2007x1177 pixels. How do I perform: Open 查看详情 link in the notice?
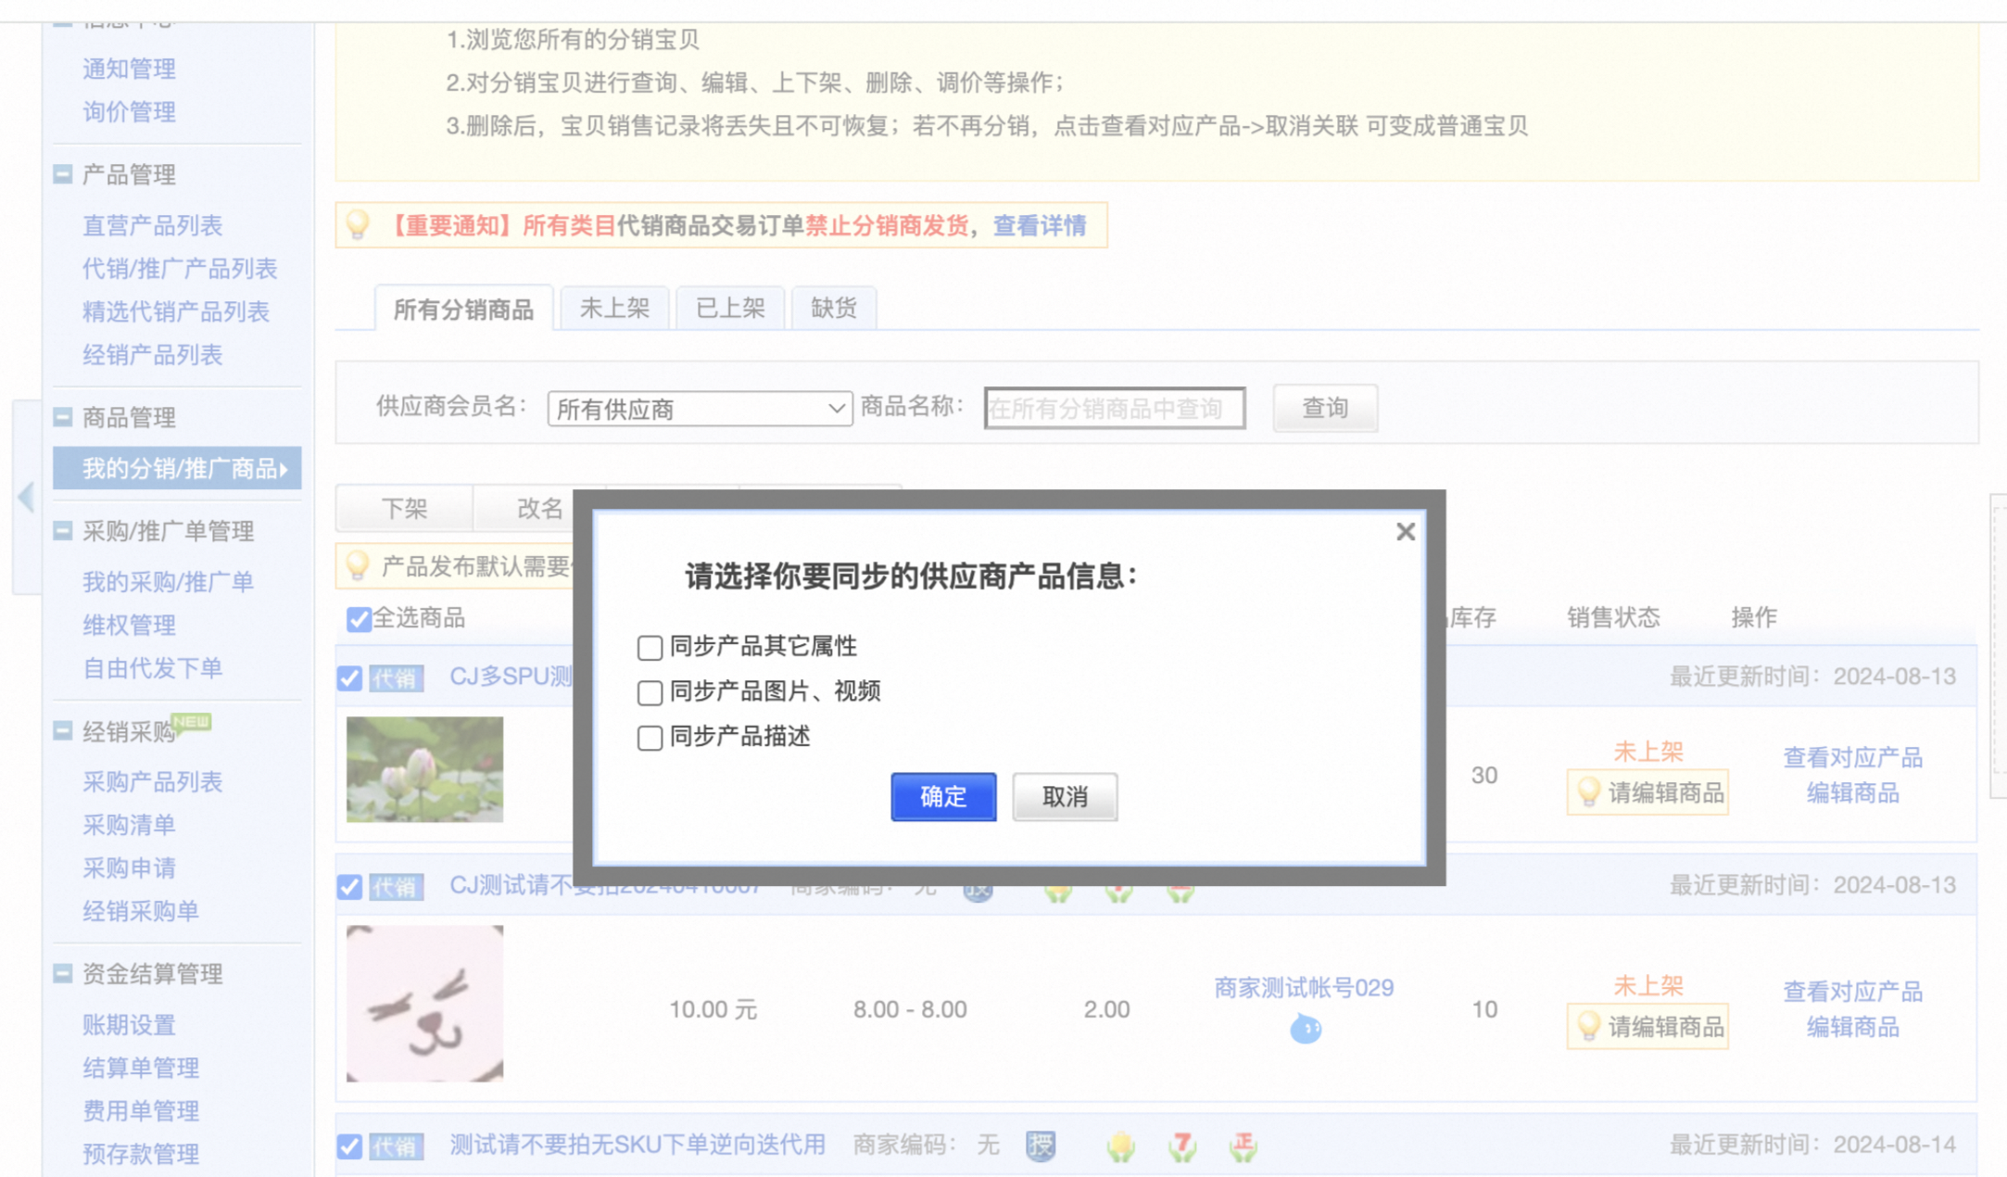click(1040, 225)
